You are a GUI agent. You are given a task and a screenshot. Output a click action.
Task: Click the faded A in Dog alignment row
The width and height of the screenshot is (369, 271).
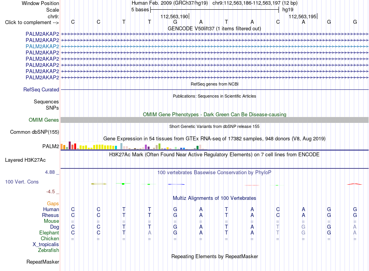click(x=355, y=227)
